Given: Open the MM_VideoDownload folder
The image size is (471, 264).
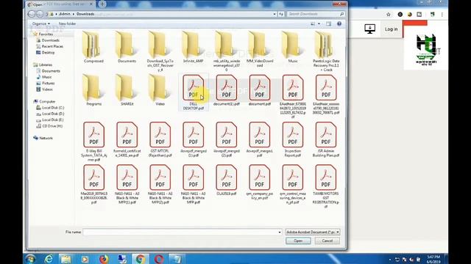Looking at the screenshot, I should [260, 50].
